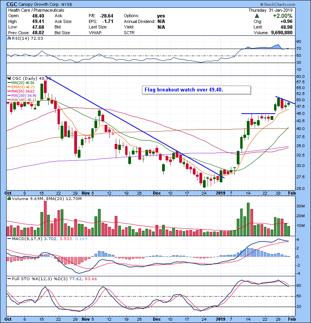Click the Volume value 9,690,880
The image size is (311, 323).
(282, 33)
